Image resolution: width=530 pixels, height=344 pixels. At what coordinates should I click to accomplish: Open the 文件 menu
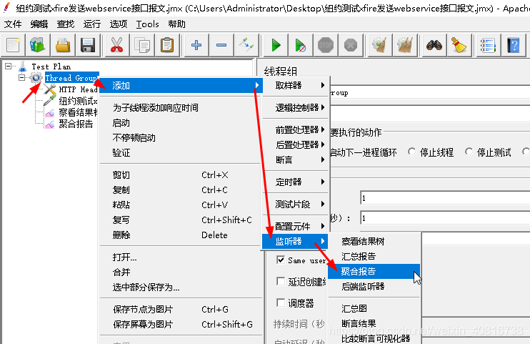(13, 24)
